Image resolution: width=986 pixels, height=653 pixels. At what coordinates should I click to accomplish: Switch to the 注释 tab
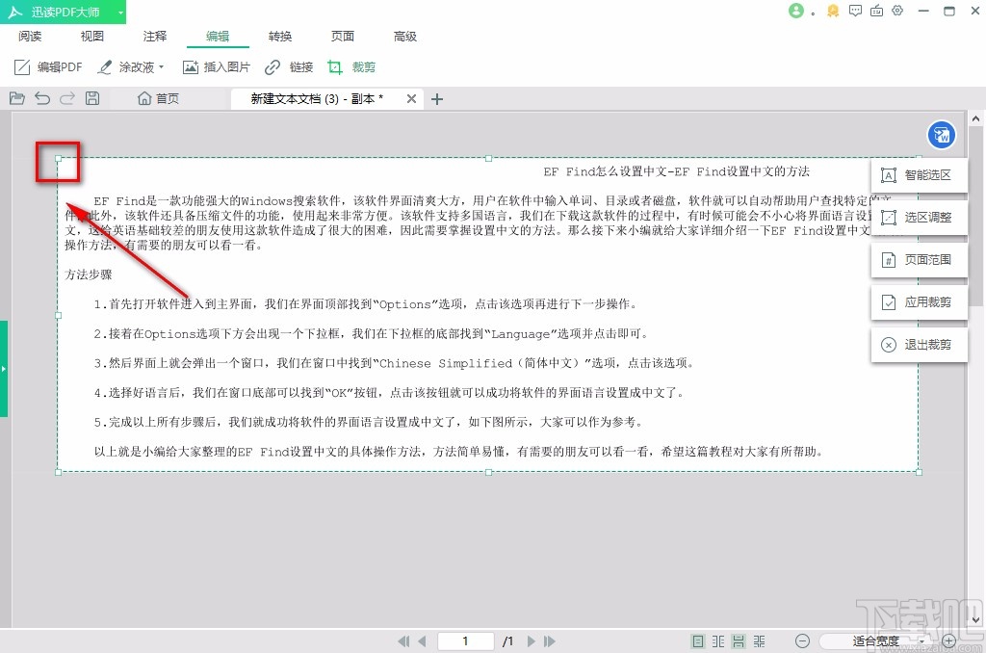coord(155,37)
